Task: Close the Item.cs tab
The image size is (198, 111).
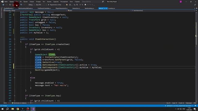Action: (x=107, y=8)
